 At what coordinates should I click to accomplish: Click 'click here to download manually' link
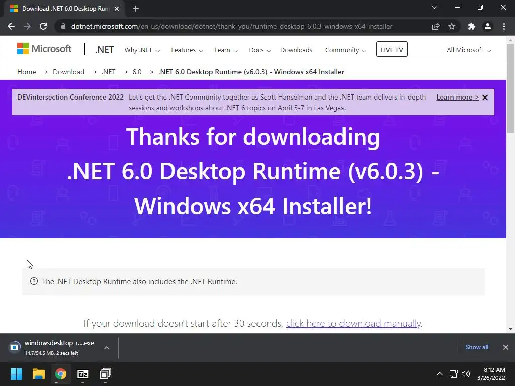(x=354, y=323)
